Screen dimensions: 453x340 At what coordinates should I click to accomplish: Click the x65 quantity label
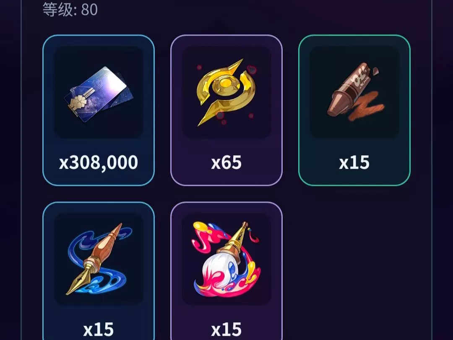point(226,162)
